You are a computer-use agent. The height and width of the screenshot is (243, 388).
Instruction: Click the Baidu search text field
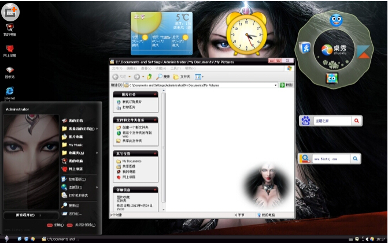click(x=332, y=121)
